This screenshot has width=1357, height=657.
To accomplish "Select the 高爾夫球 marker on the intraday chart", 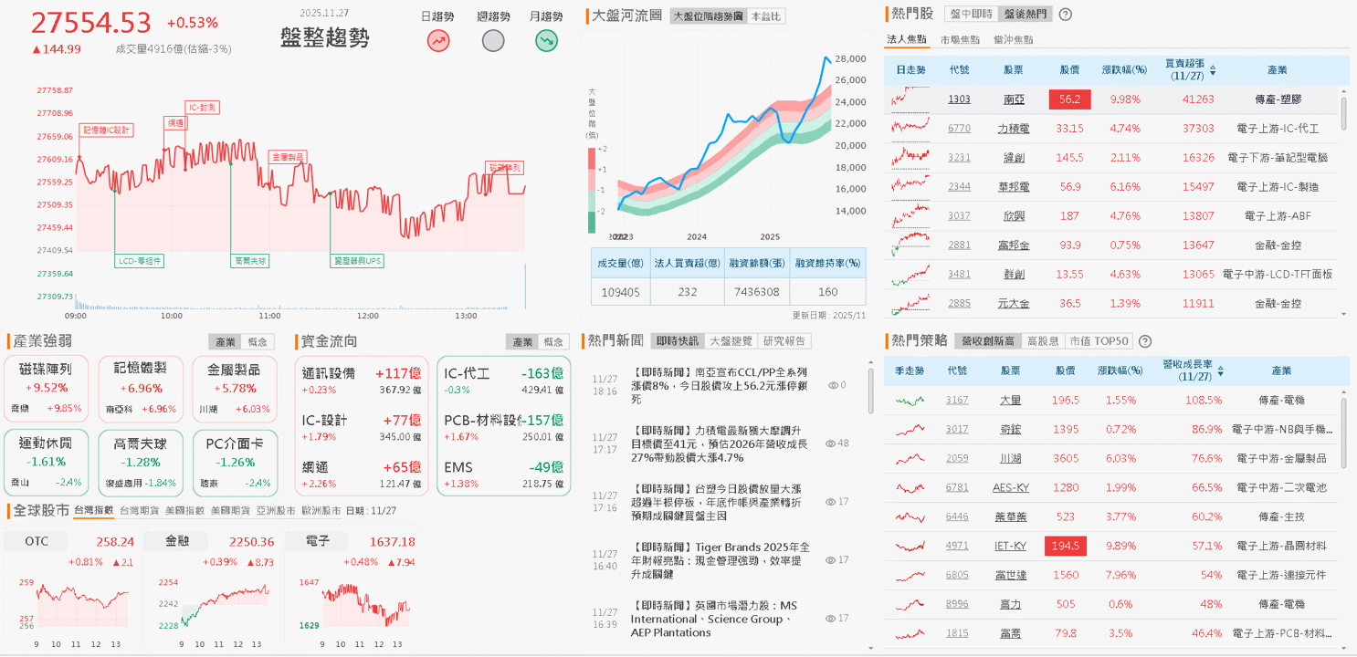I will tap(250, 261).
